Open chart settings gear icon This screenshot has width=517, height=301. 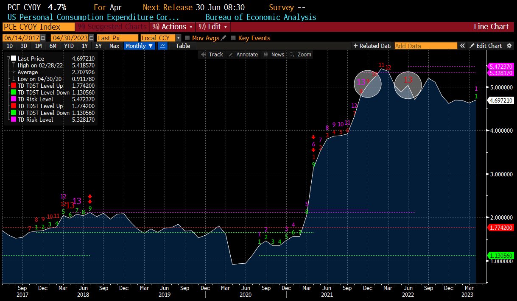pyautogui.click(x=509, y=46)
